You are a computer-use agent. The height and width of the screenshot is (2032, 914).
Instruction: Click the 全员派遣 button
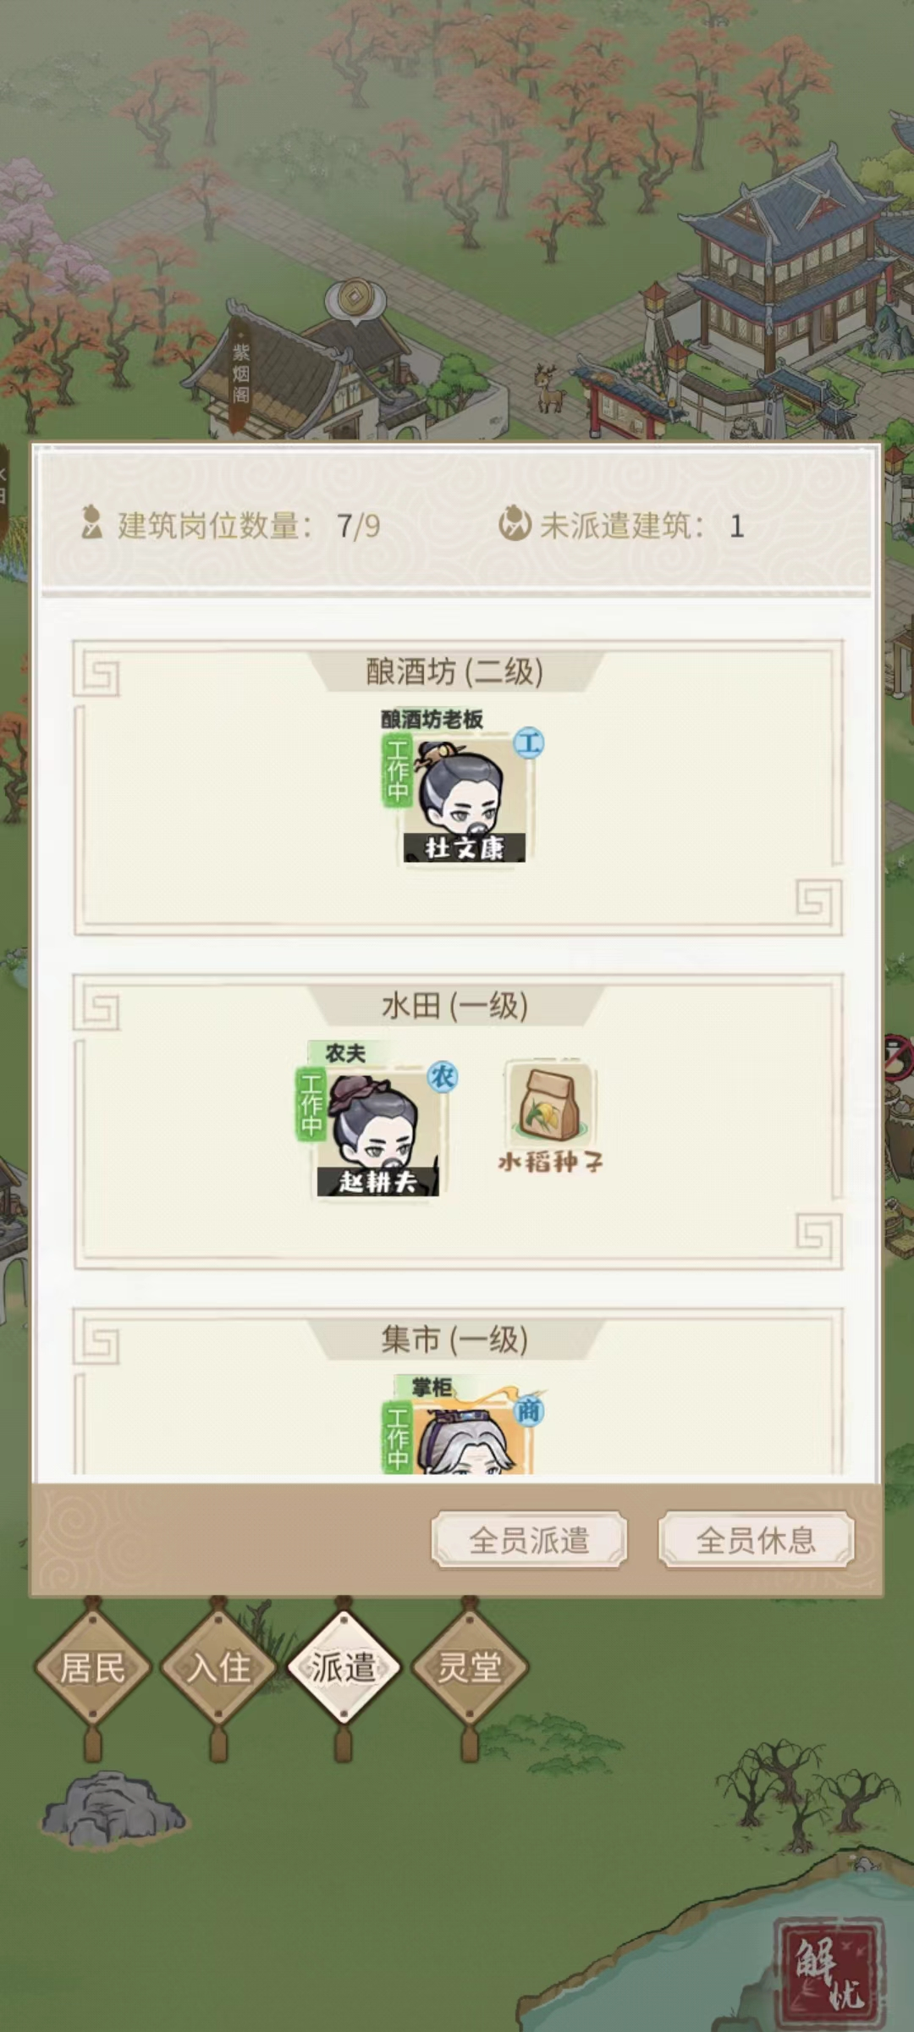530,1540
